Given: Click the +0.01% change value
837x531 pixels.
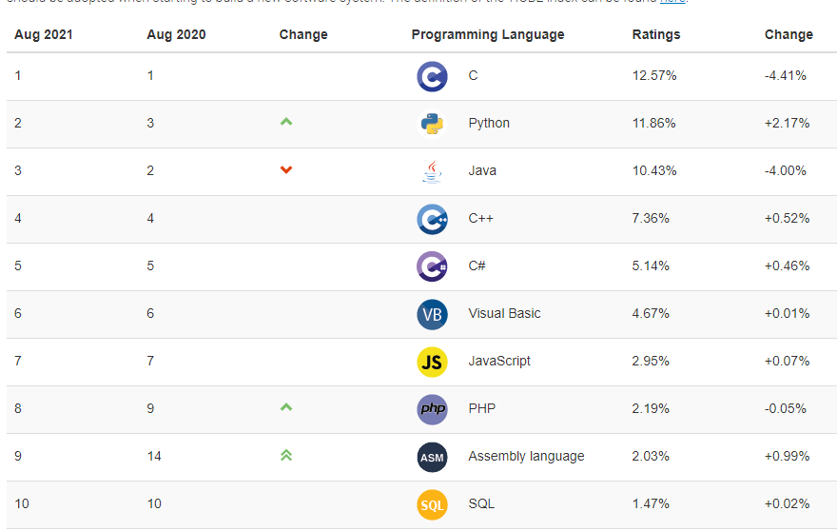Looking at the screenshot, I should 787,314.
